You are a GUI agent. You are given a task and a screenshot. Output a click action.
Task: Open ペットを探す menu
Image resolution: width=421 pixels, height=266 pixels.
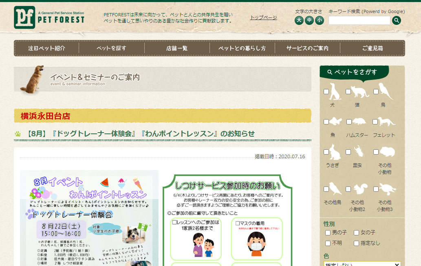pos(111,49)
